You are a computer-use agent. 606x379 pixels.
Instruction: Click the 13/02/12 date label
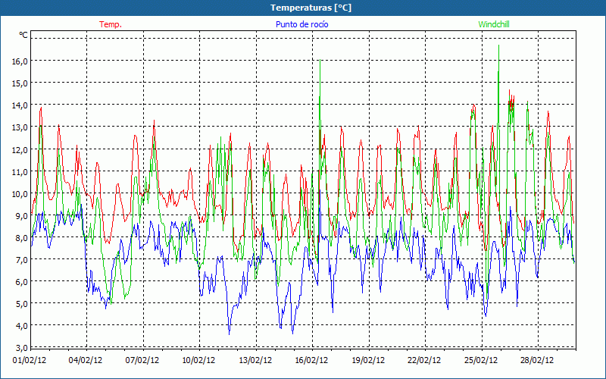pos(255,361)
